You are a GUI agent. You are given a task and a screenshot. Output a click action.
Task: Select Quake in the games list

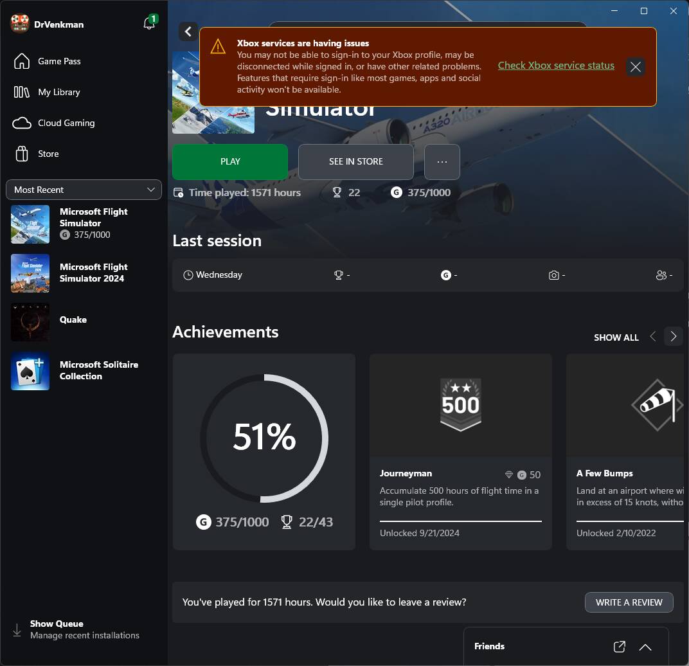pyautogui.click(x=73, y=320)
